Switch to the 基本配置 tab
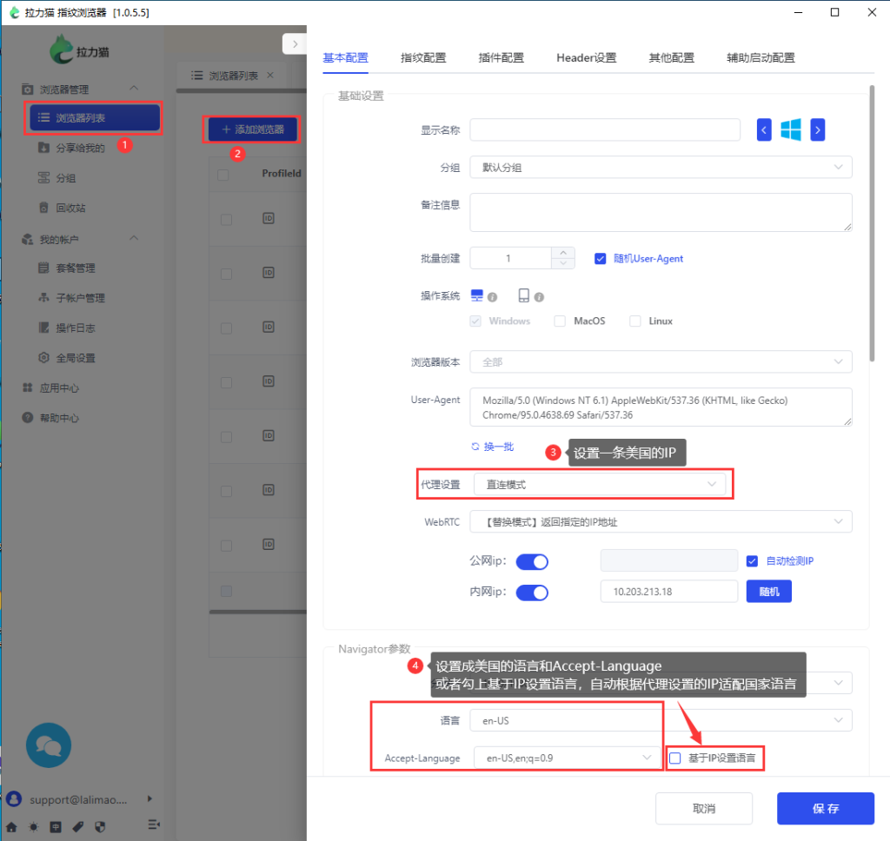This screenshot has width=890, height=841. coord(345,58)
